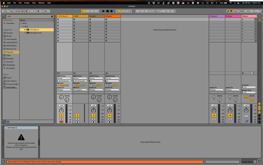
Task: Toggle the Reverb return track activator A
Action: click(x=214, y=115)
